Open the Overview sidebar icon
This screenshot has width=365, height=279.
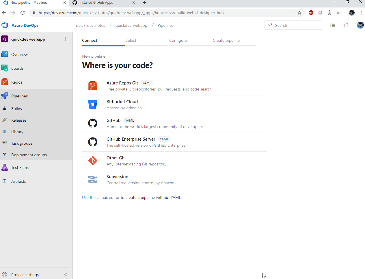5,54
